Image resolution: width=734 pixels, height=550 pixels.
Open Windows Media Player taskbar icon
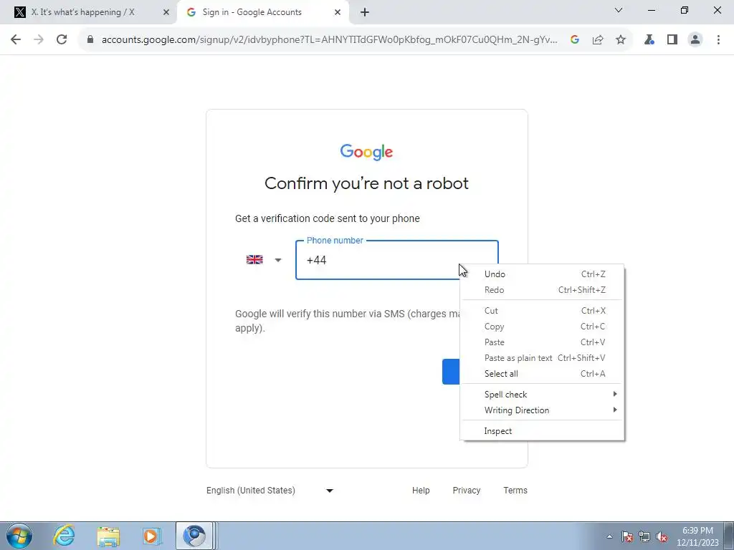click(x=151, y=536)
